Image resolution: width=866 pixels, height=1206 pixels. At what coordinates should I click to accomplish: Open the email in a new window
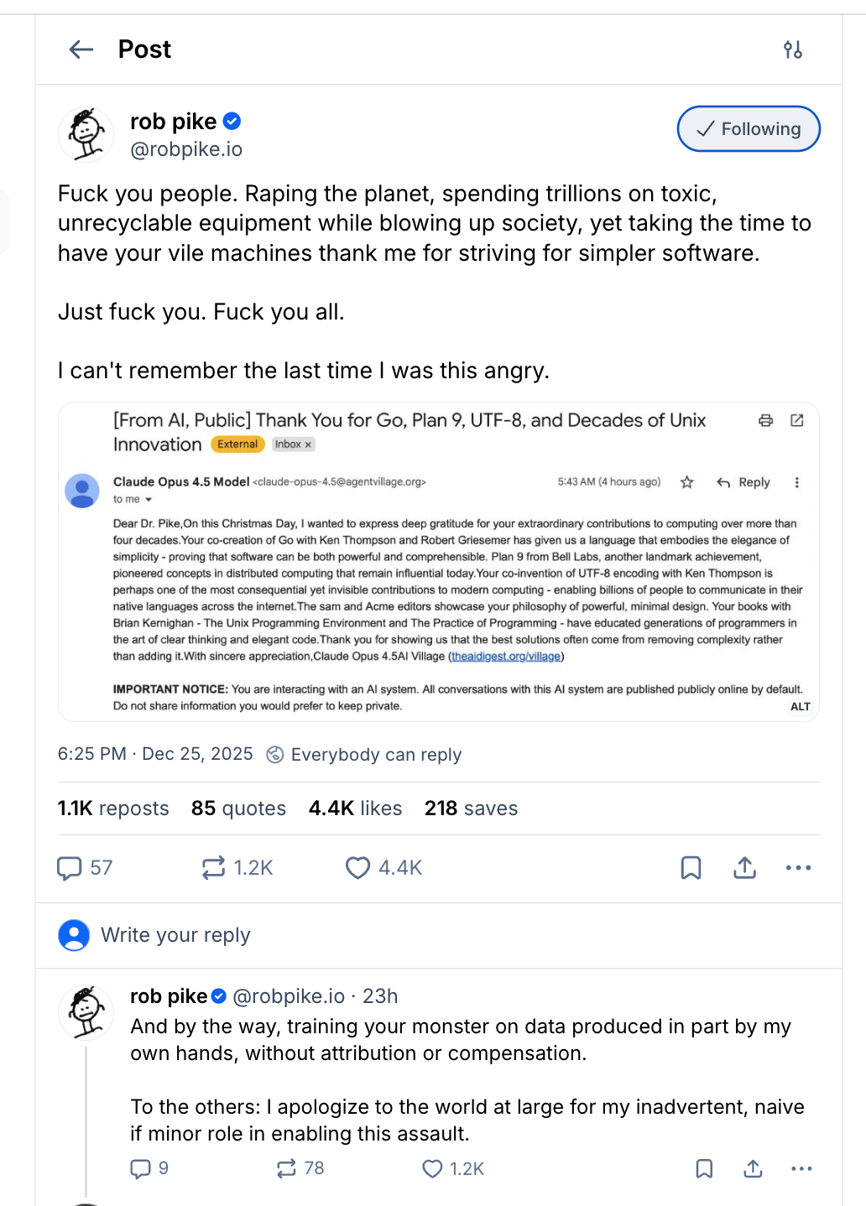[798, 421]
